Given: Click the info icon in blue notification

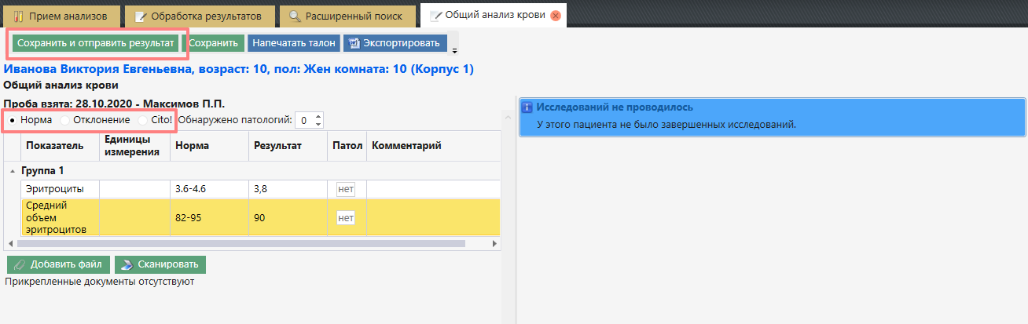Looking at the screenshot, I should pos(528,107).
